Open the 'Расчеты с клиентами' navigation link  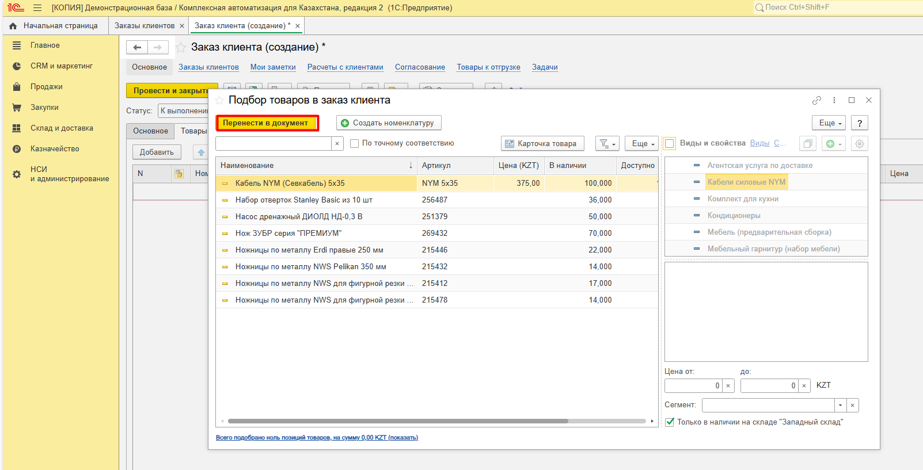345,67
